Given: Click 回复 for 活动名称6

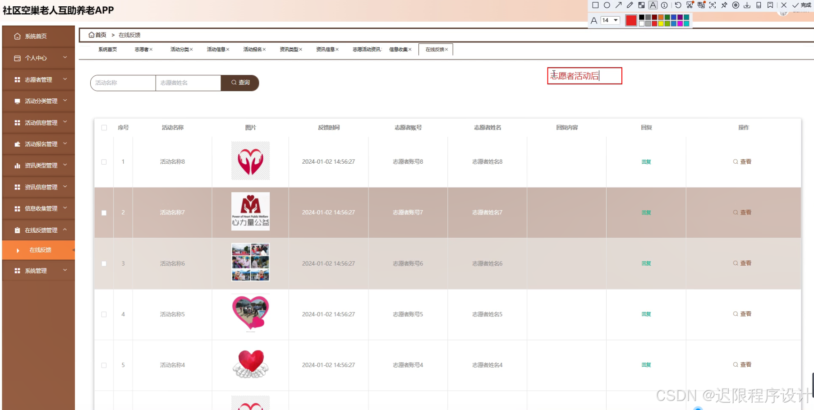Looking at the screenshot, I should (x=646, y=263).
